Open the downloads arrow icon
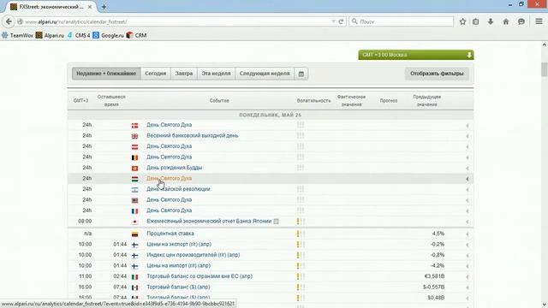The width and height of the screenshot is (548, 308). [x=491, y=21]
